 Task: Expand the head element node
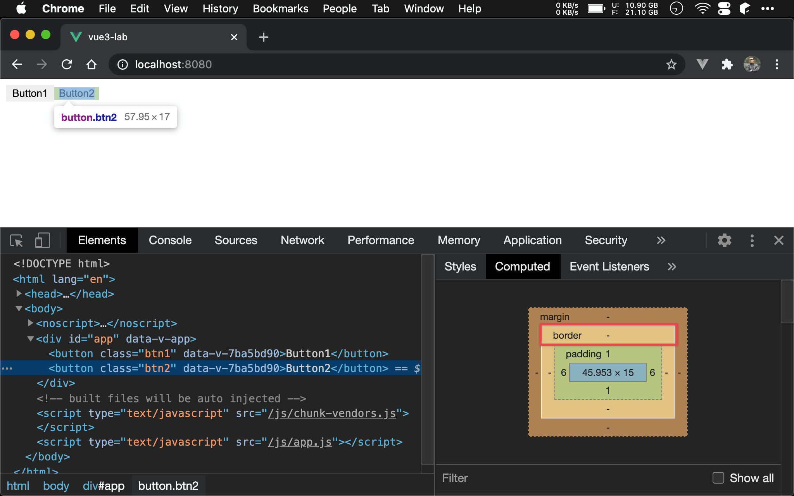pos(19,294)
